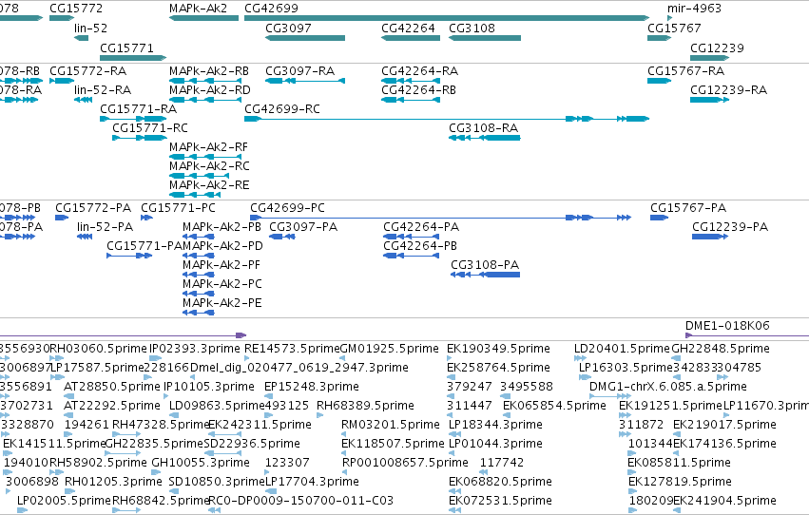This screenshot has width=809, height=515.
Task: Select protein MAPk-Ak2-PB
Action: [199, 237]
